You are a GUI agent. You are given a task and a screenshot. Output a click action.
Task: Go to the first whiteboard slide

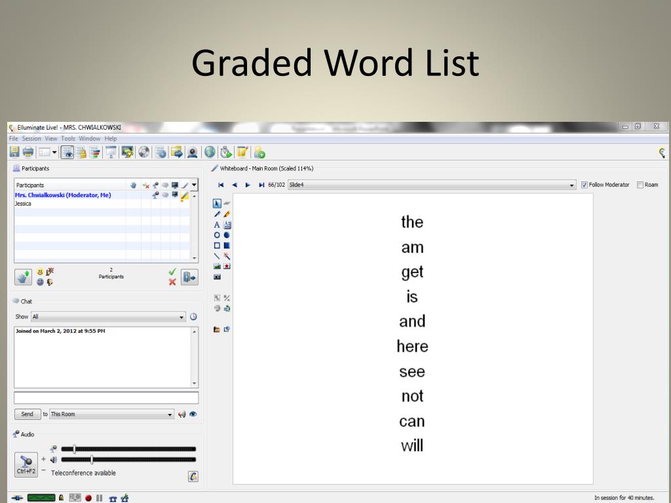221,185
